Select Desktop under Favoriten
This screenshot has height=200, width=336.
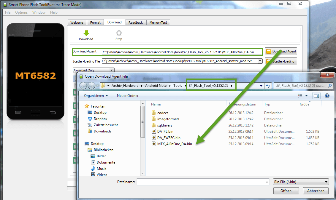point(100,113)
